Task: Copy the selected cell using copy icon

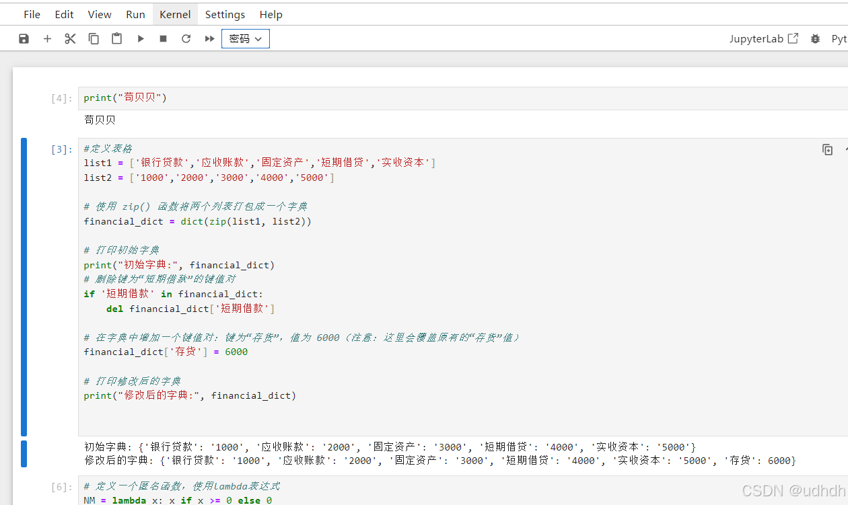Action: pos(94,38)
